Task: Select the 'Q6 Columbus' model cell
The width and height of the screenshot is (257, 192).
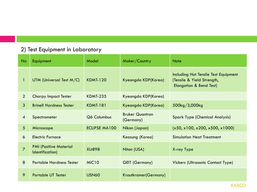Action: click(102, 117)
